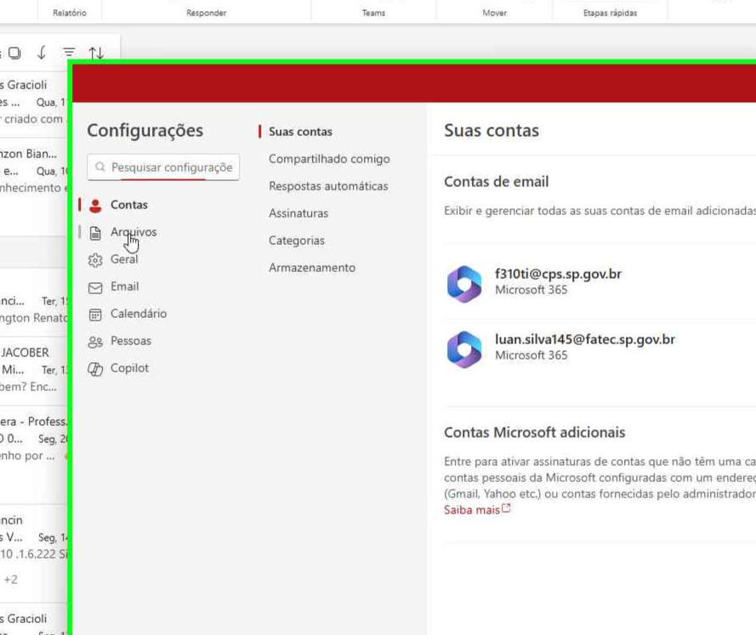The width and height of the screenshot is (756, 635).
Task: Click the Email envelope icon
Action: click(95, 286)
